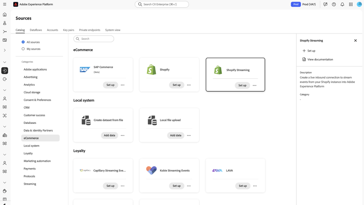Set up the Shopify source
This screenshot has height=205, width=364.
pyautogui.click(x=177, y=85)
